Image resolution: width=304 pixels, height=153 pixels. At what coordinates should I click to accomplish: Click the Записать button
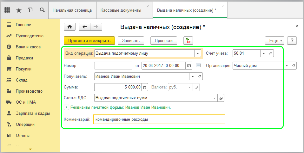(131, 40)
